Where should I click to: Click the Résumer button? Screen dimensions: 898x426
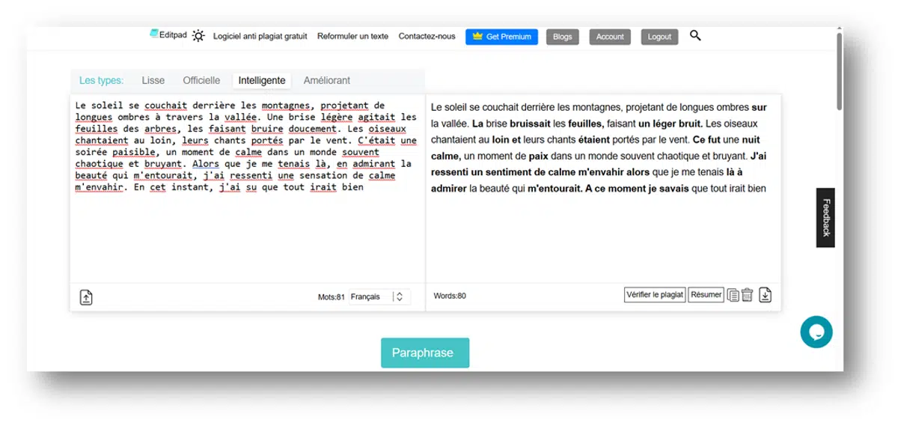click(x=706, y=295)
